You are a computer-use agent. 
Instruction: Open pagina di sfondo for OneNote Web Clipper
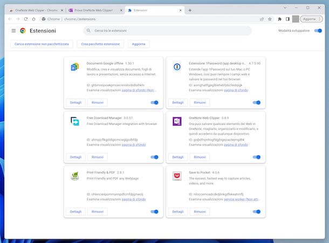click(x=236, y=144)
